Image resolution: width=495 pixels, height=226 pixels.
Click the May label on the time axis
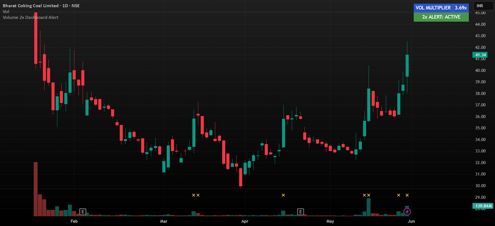pyautogui.click(x=330, y=221)
